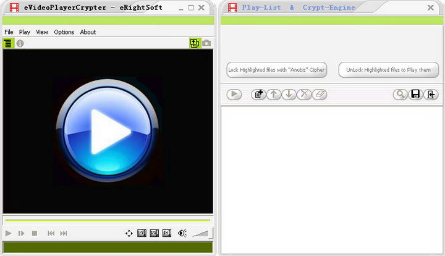
Task: Open the View menu
Action: click(x=42, y=32)
